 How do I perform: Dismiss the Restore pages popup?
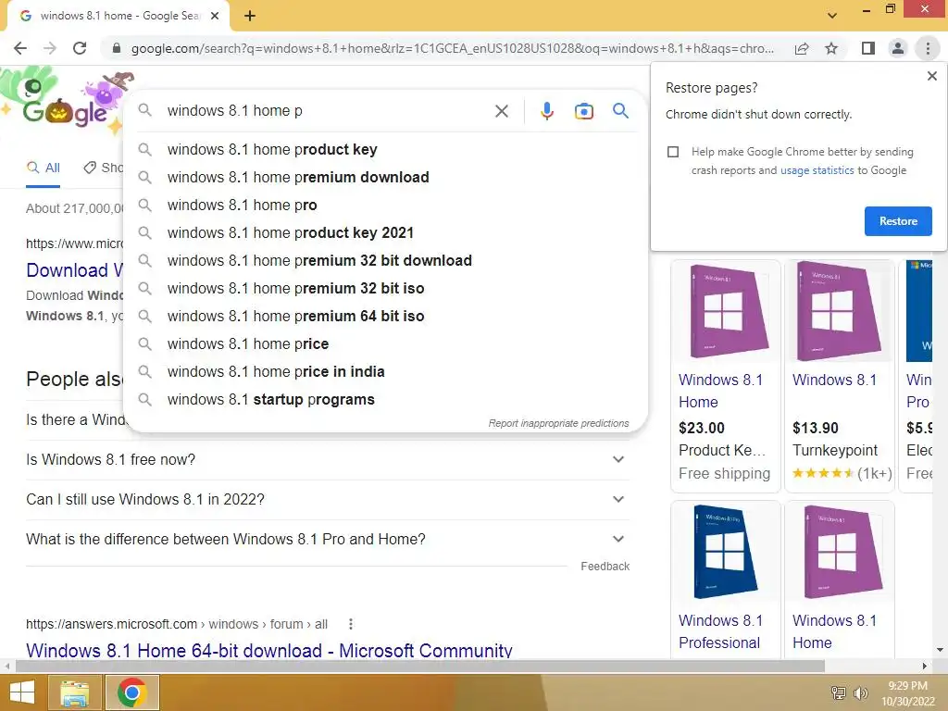932,76
